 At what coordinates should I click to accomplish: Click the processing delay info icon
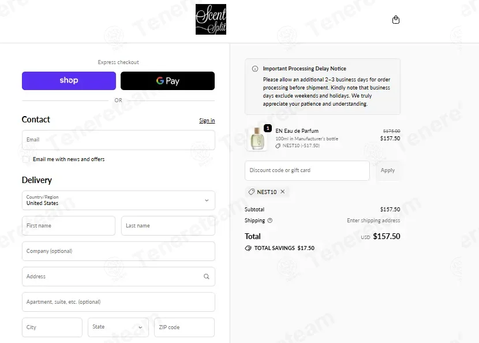point(255,69)
